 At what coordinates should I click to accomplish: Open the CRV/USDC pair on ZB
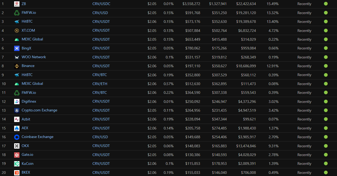click(x=101, y=4)
